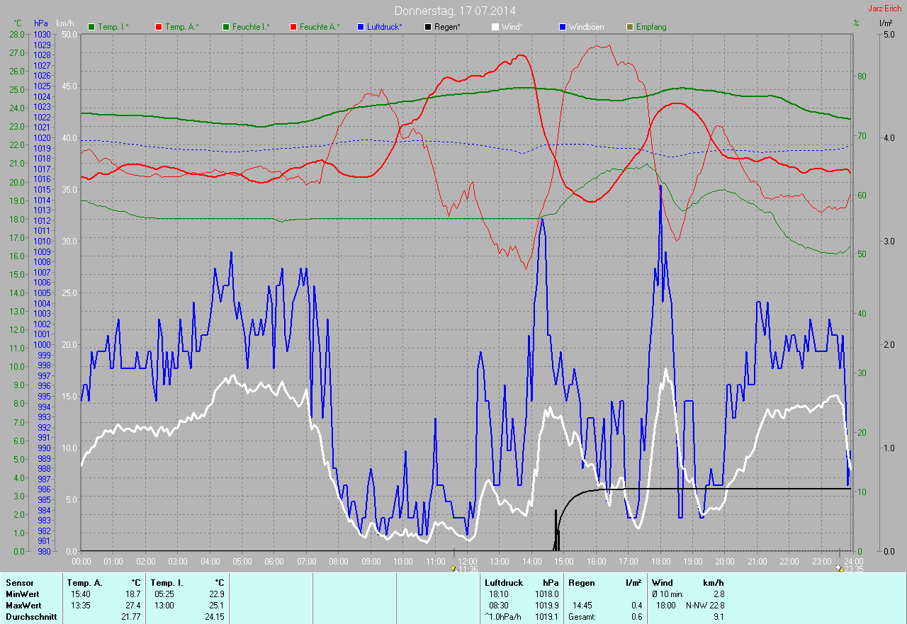Click the Luftdruck column header in the table

(505, 583)
